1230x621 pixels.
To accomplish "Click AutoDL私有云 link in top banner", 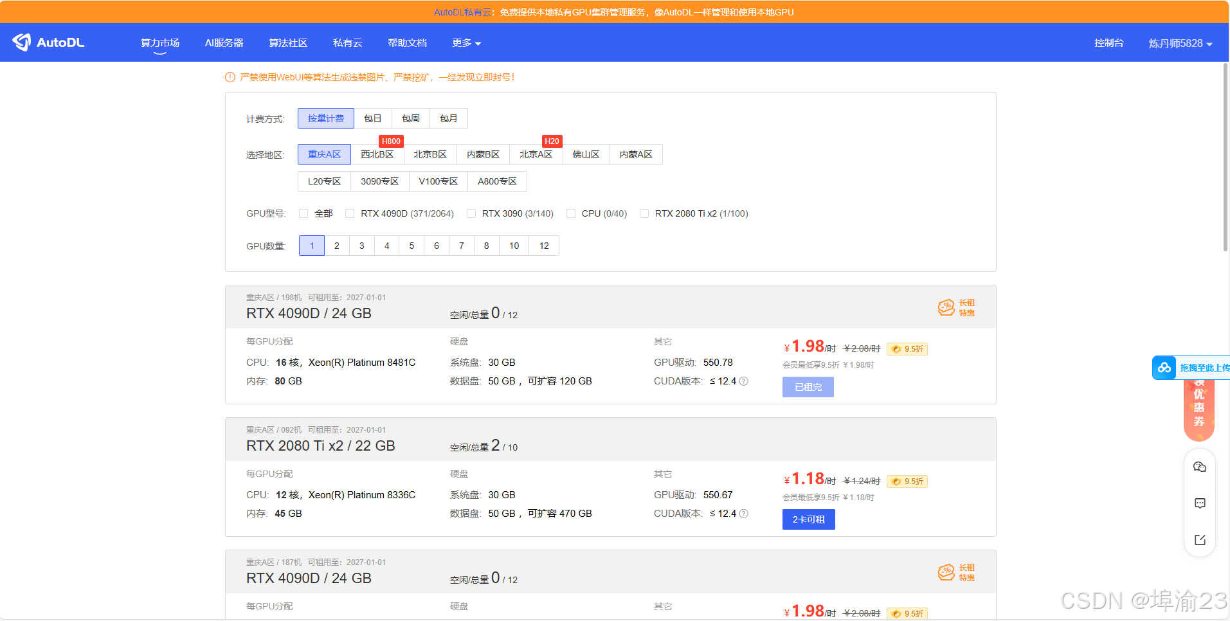I will click(463, 12).
